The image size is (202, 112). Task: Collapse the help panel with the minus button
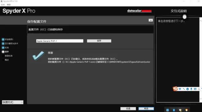[151, 20]
